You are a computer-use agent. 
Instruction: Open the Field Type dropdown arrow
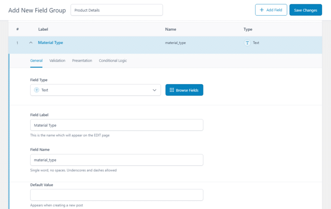pos(155,90)
